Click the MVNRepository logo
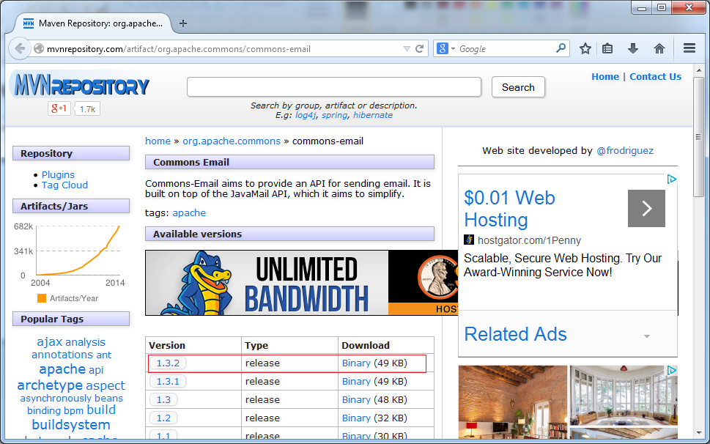This screenshot has height=444, width=710. point(81,85)
